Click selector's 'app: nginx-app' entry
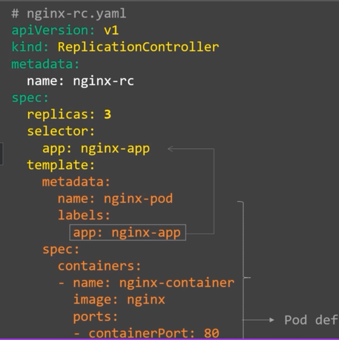Viewport: 339px width, 340px height. 96,149
